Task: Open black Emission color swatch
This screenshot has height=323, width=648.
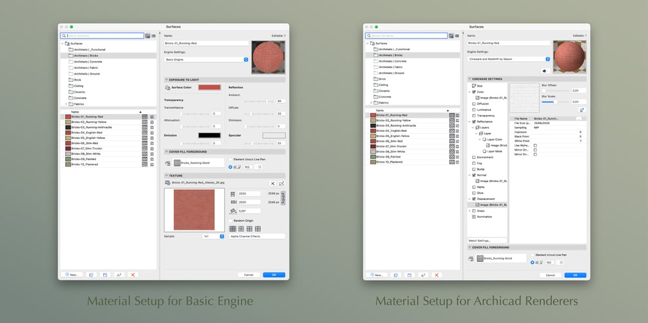Action: (x=210, y=135)
